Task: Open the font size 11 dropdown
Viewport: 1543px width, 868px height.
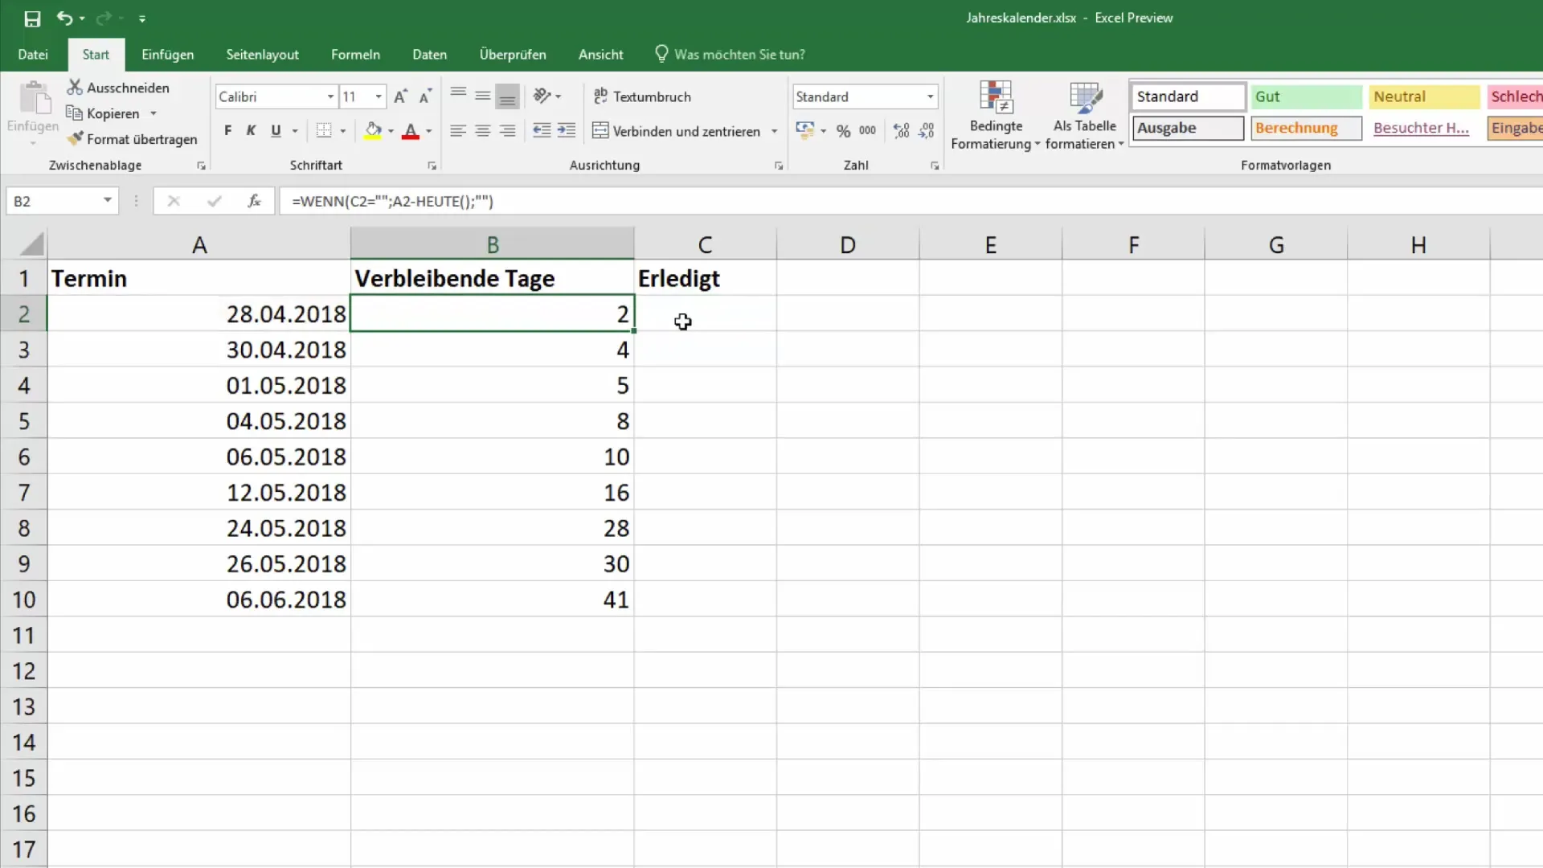Action: pos(379,96)
